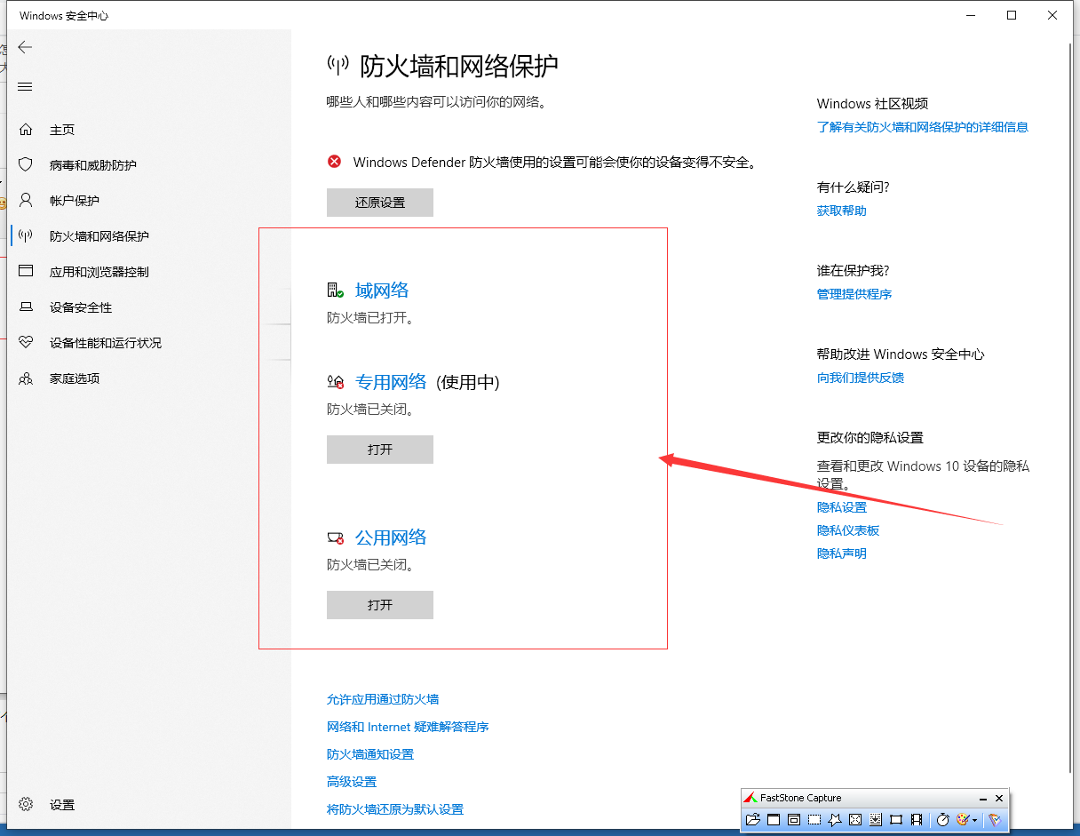Click the 管理提供程序 link
1080x836 pixels.
click(x=854, y=294)
